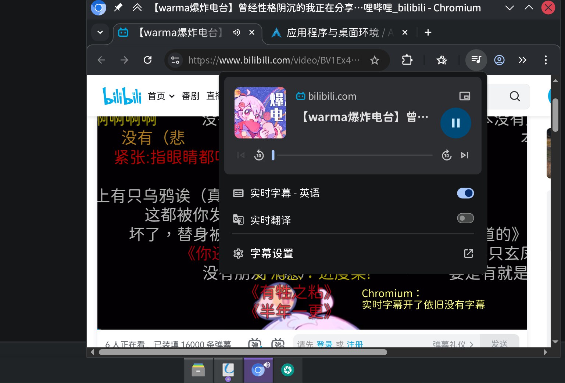This screenshot has height=383, width=565.
Task: Expand the tab search chevron
Action: (100, 32)
